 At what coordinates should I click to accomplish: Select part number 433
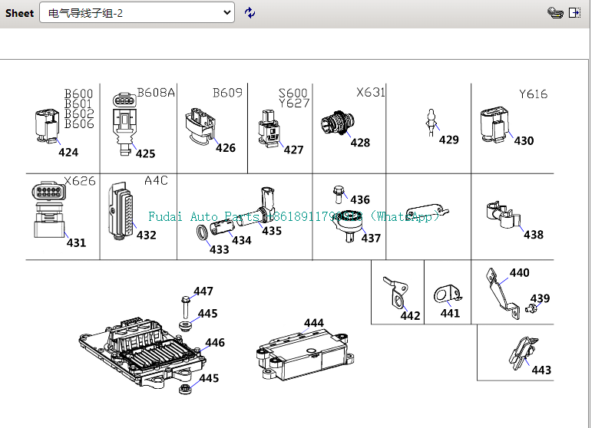click(x=220, y=249)
